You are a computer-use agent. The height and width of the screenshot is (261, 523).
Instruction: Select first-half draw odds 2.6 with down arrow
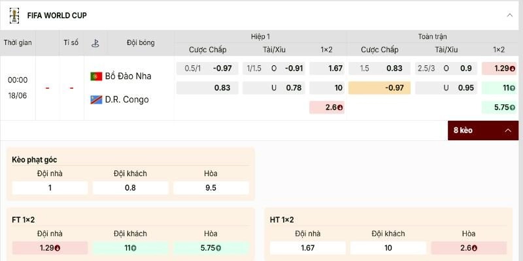point(327,107)
